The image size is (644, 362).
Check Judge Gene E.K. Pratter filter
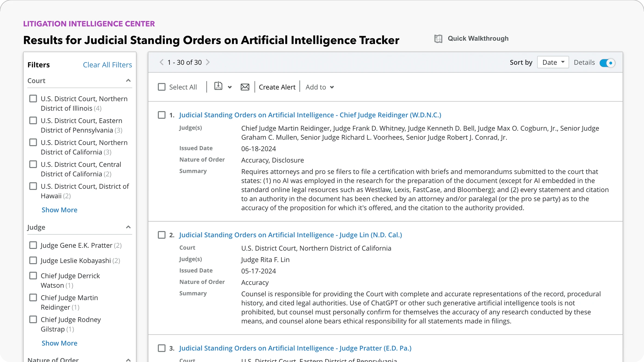coord(33,245)
